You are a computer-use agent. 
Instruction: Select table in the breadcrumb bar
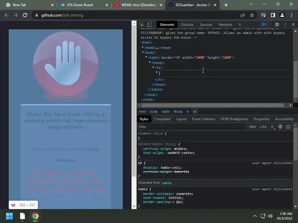166,111
